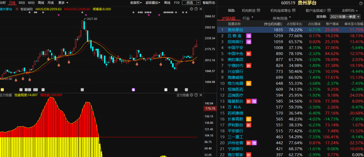Select the 60分 timeframe tab

(x=31, y=3)
